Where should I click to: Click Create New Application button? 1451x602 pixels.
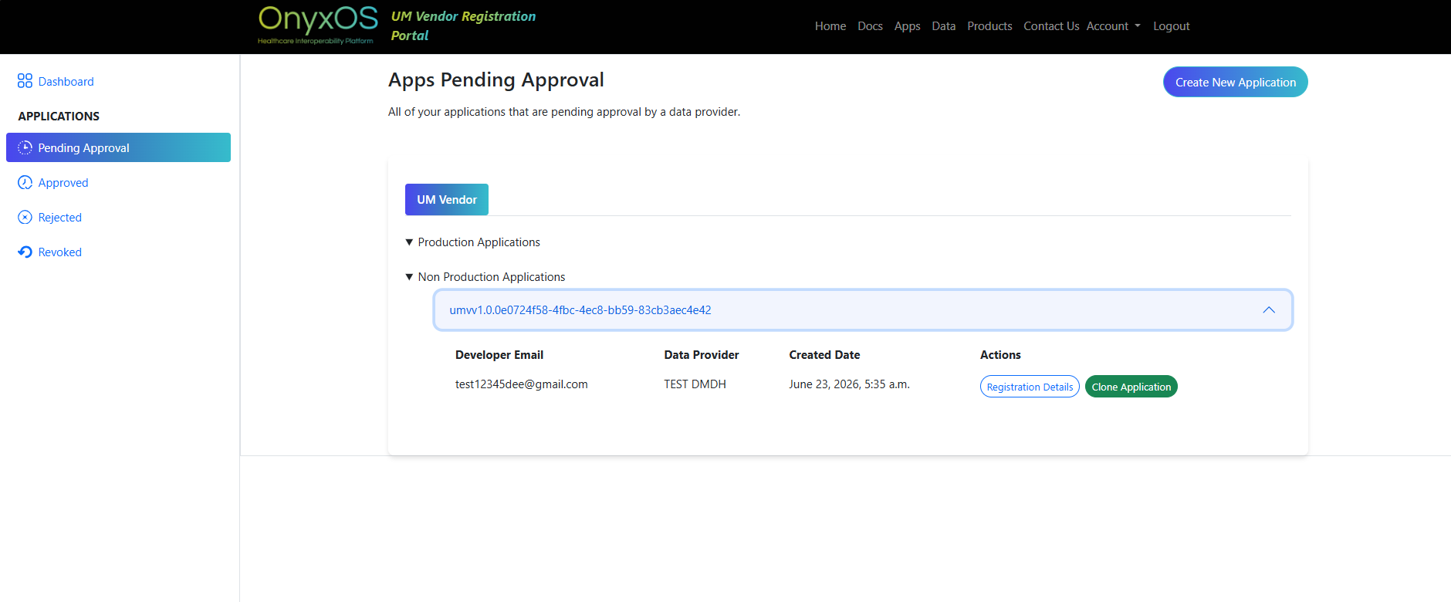point(1235,82)
